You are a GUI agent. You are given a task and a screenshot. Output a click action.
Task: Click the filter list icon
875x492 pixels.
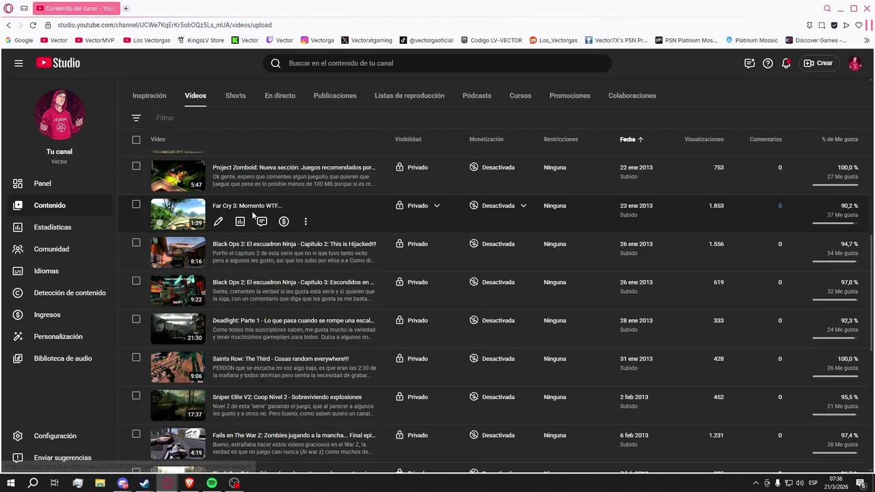click(x=136, y=118)
